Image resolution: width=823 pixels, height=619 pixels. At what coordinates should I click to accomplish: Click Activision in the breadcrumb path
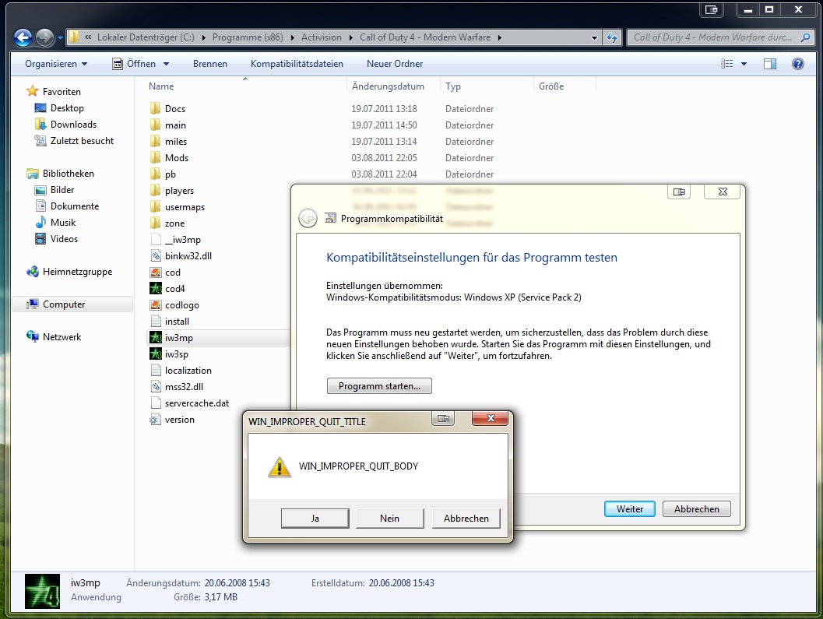pos(322,37)
